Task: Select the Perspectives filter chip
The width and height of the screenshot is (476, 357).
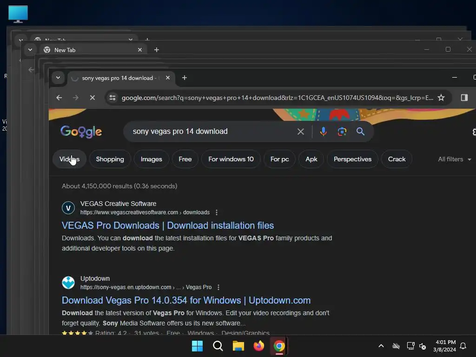Action: [352, 159]
